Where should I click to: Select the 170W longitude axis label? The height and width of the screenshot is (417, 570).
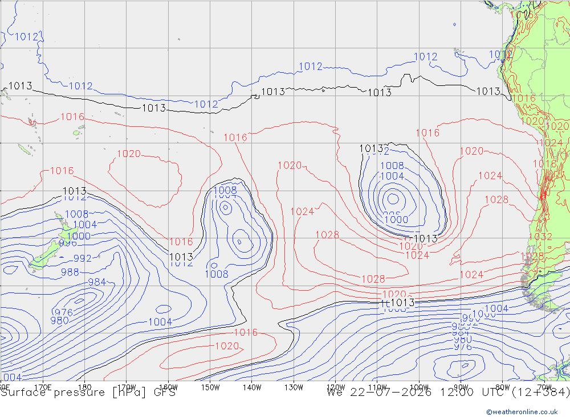127,387
